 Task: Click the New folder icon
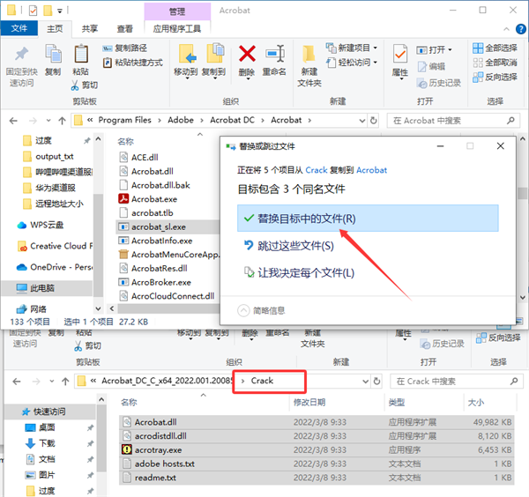(x=309, y=55)
